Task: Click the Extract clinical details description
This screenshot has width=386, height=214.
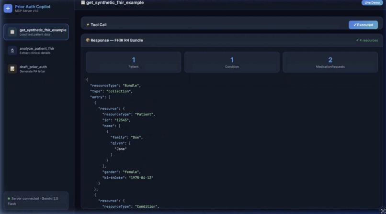Action: click(35, 53)
